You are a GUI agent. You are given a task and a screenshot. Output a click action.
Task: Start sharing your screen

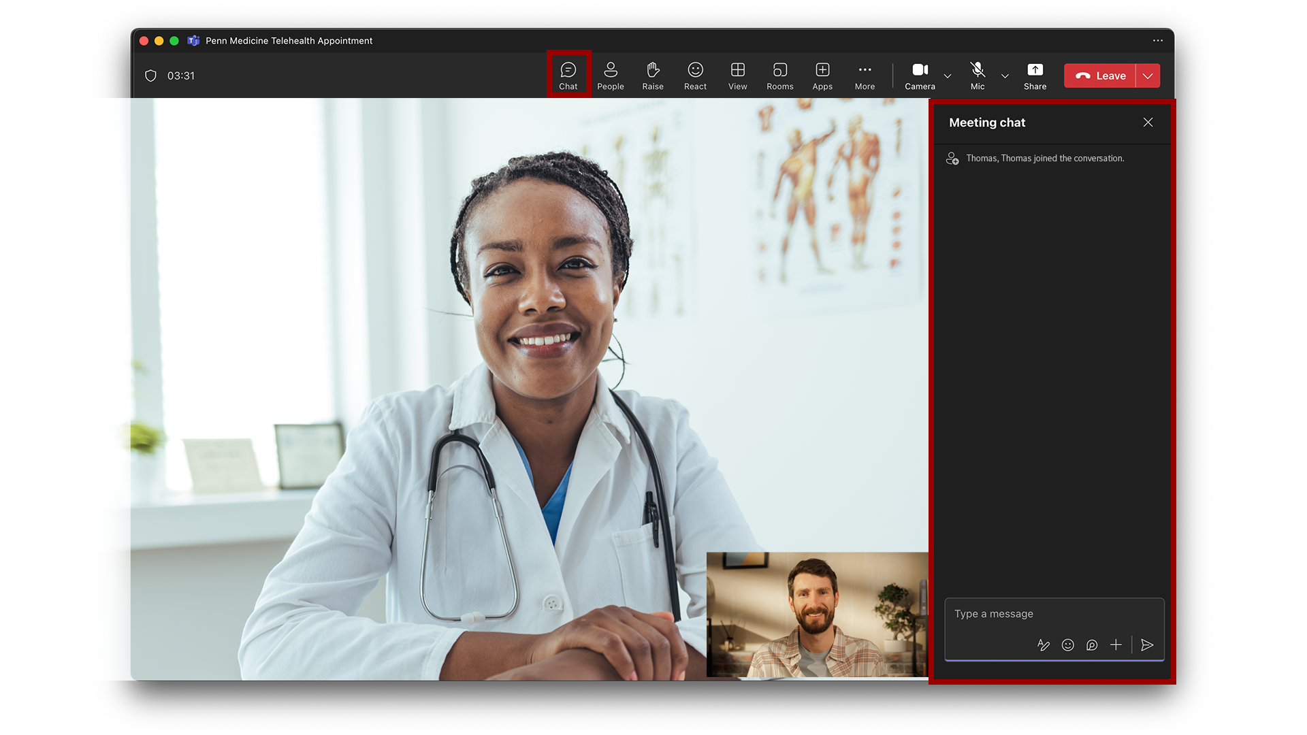(x=1035, y=75)
